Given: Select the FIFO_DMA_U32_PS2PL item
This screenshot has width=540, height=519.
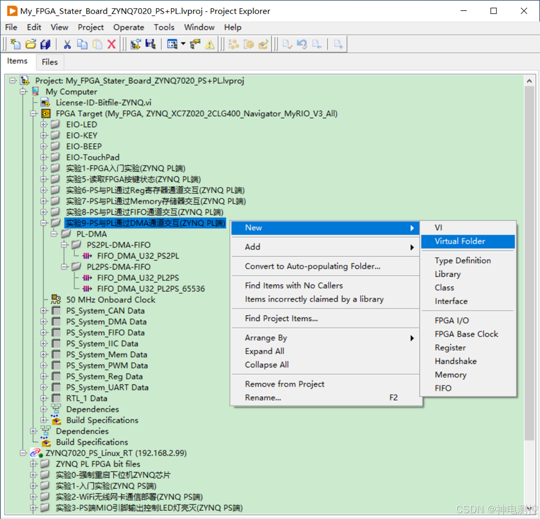Looking at the screenshot, I should pyautogui.click(x=138, y=256).
